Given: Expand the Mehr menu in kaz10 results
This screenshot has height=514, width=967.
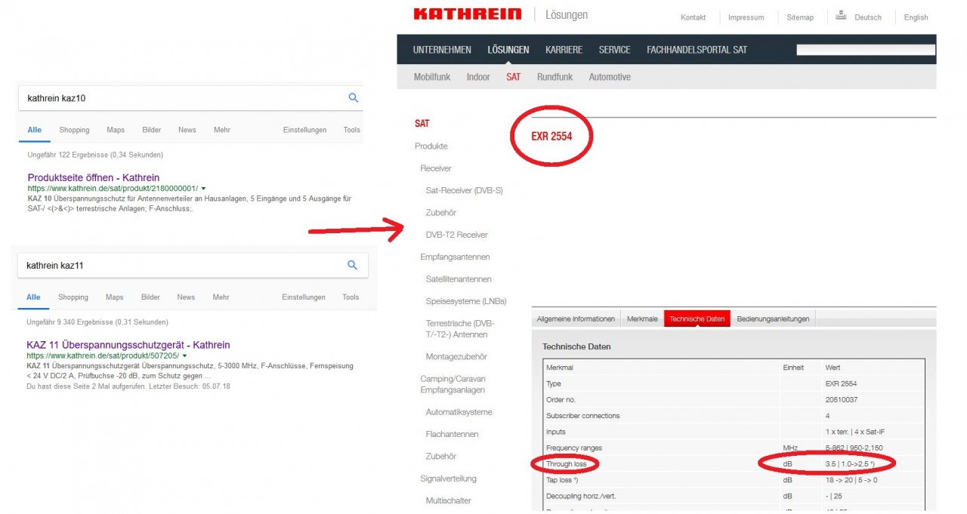Looking at the screenshot, I should (221, 130).
